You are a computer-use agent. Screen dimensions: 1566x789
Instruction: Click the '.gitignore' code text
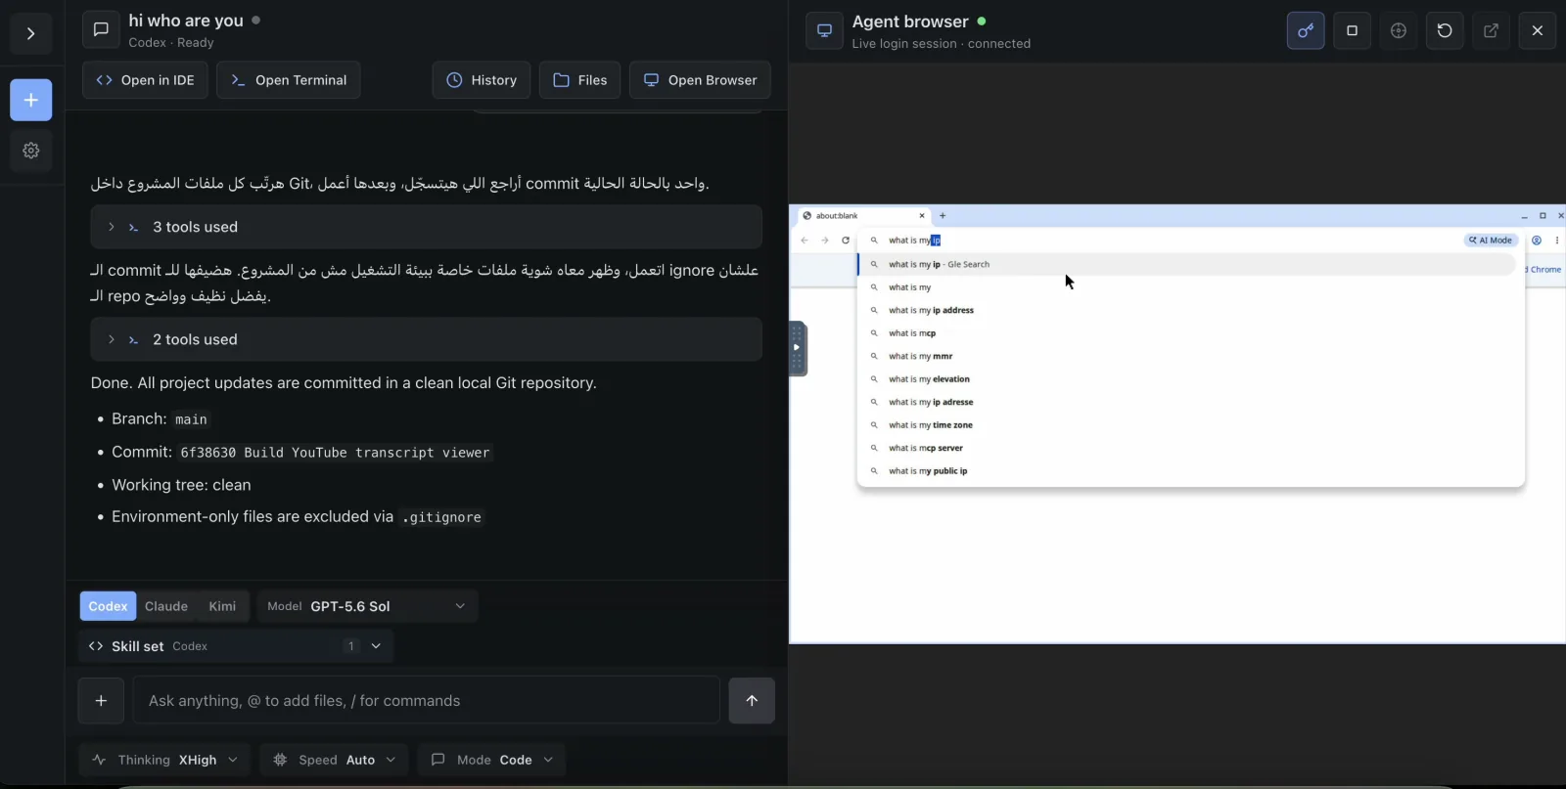click(x=441, y=517)
